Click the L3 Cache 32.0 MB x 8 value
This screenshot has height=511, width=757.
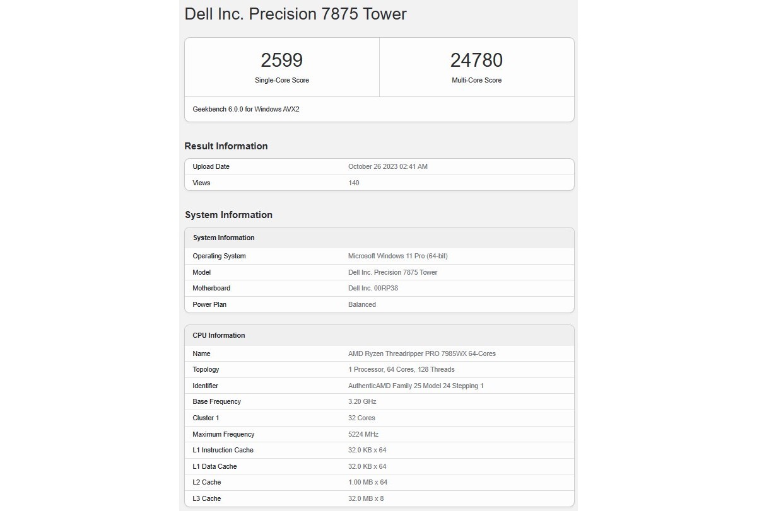(x=365, y=498)
